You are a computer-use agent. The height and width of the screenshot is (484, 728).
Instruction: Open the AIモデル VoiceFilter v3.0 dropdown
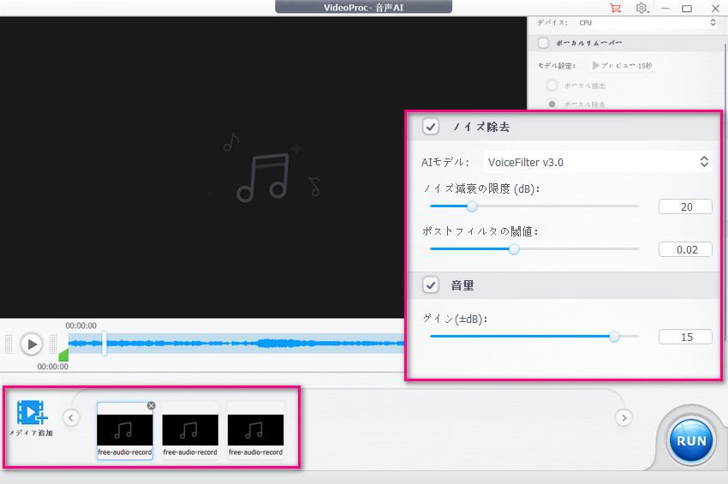tap(598, 162)
